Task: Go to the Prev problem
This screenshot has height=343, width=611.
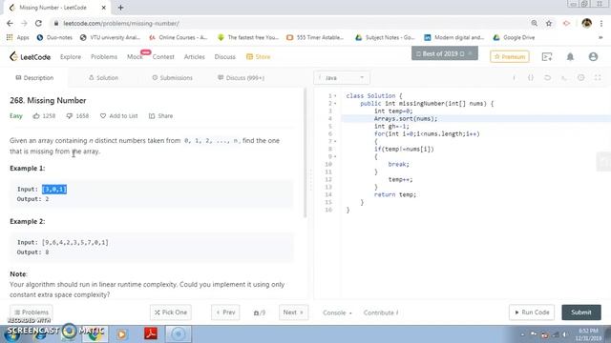Action: (225, 313)
